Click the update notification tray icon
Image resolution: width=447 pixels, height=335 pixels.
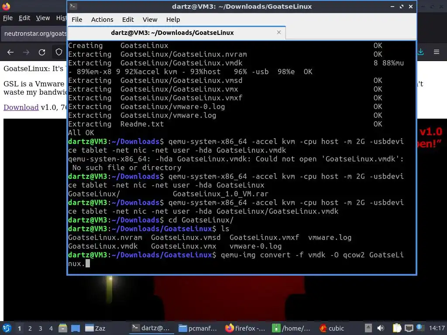pyautogui.click(x=420, y=328)
